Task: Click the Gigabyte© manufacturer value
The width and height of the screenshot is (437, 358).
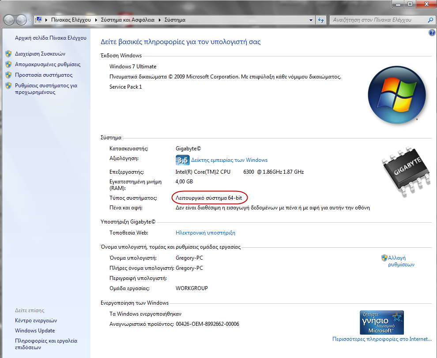Action: [188, 149]
